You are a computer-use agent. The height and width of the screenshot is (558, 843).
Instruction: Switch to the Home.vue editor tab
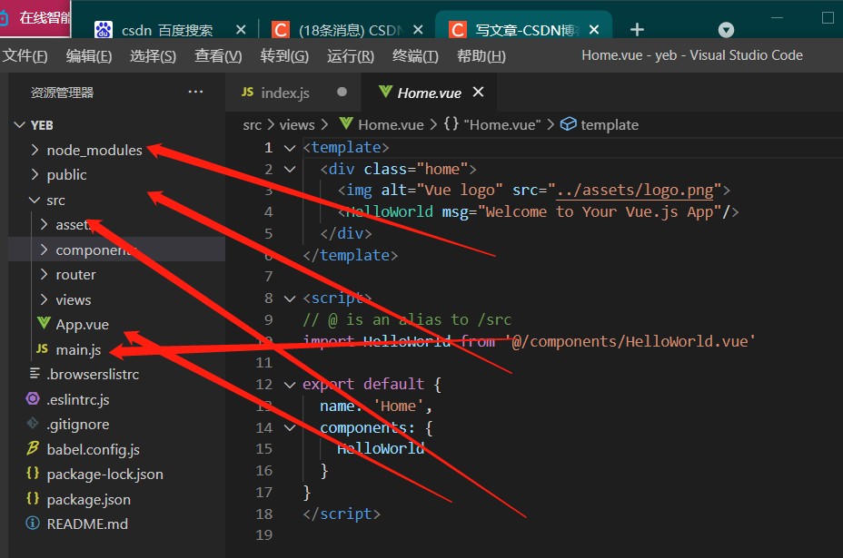click(429, 93)
